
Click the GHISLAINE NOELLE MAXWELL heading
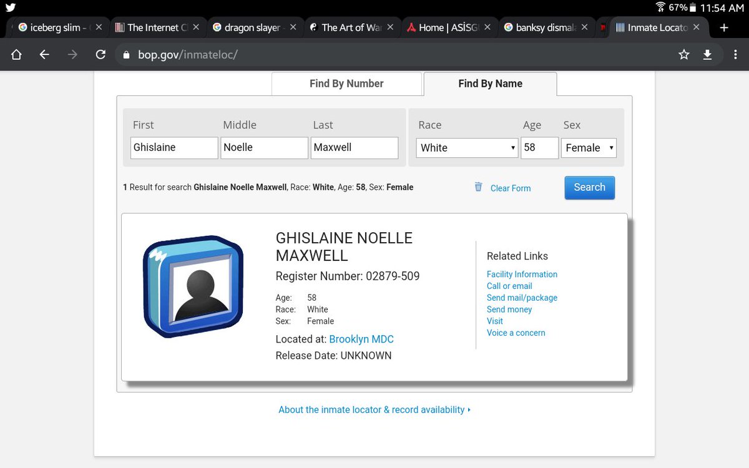(x=344, y=246)
